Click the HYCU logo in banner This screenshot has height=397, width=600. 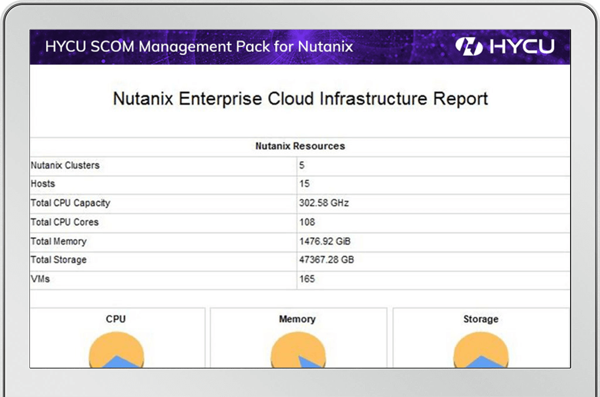click(x=504, y=46)
